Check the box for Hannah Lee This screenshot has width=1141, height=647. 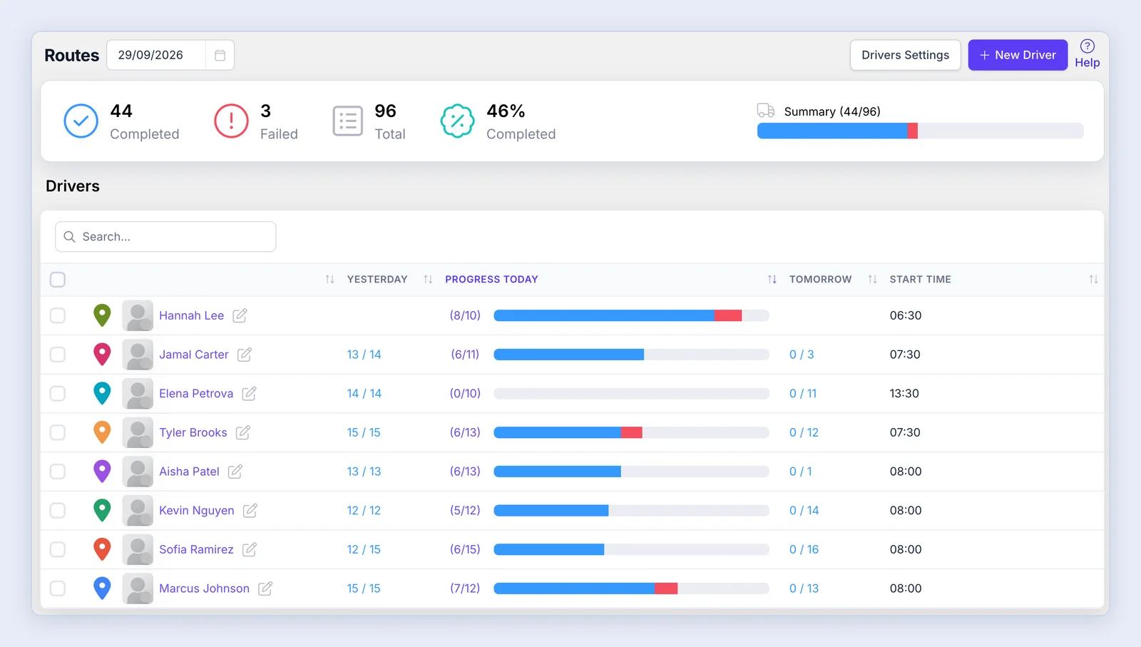pyautogui.click(x=58, y=315)
